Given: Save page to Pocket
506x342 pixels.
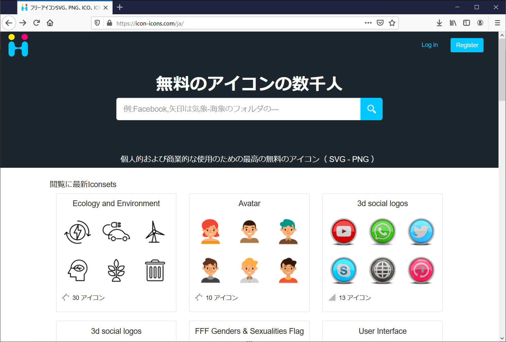Looking at the screenshot, I should coord(380,23).
